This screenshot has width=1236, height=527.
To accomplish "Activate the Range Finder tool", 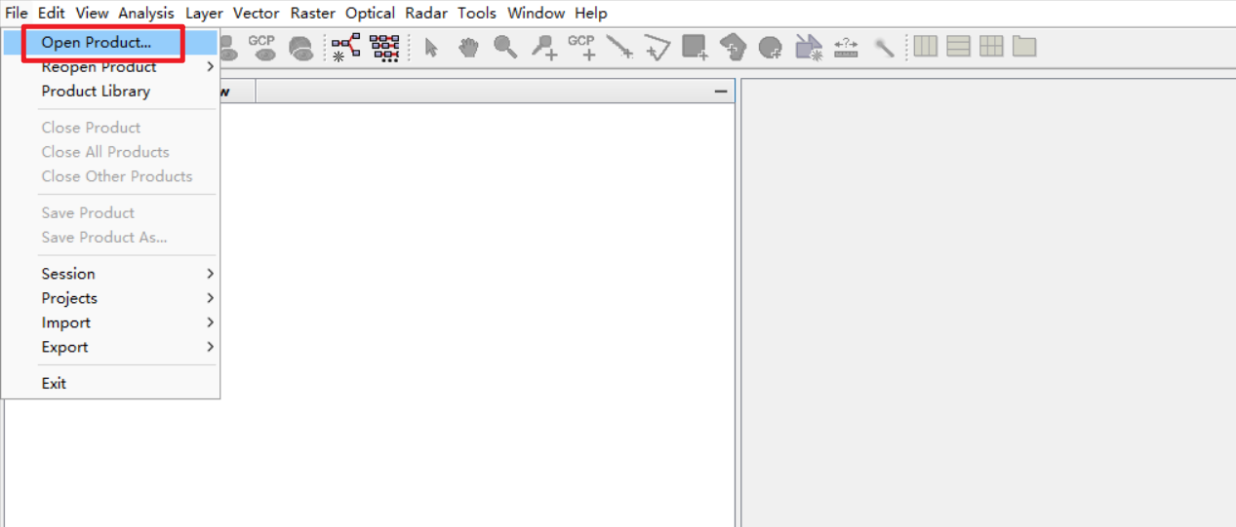I will [846, 47].
